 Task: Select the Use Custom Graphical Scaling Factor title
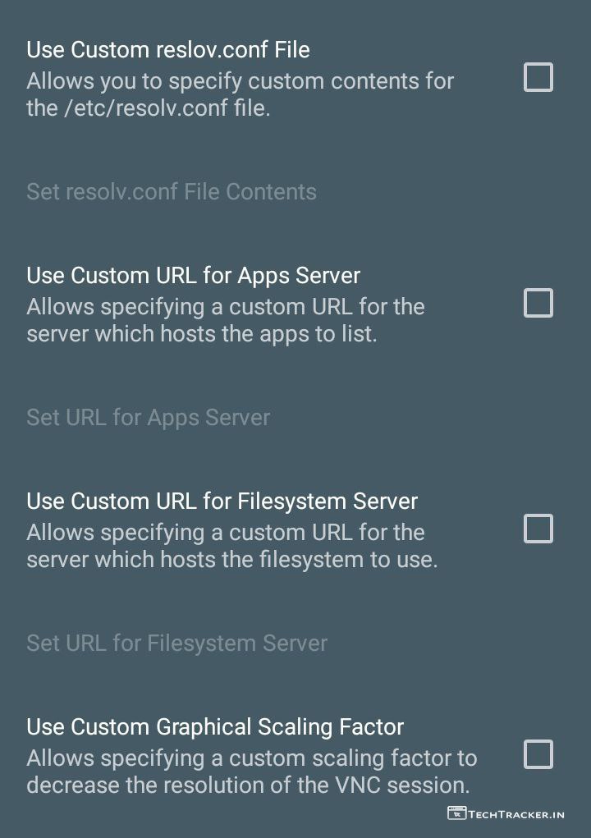coord(215,726)
